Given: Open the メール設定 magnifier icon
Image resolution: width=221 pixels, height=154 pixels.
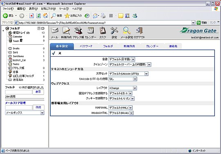Looking at the screenshot, I should click(x=126, y=30).
